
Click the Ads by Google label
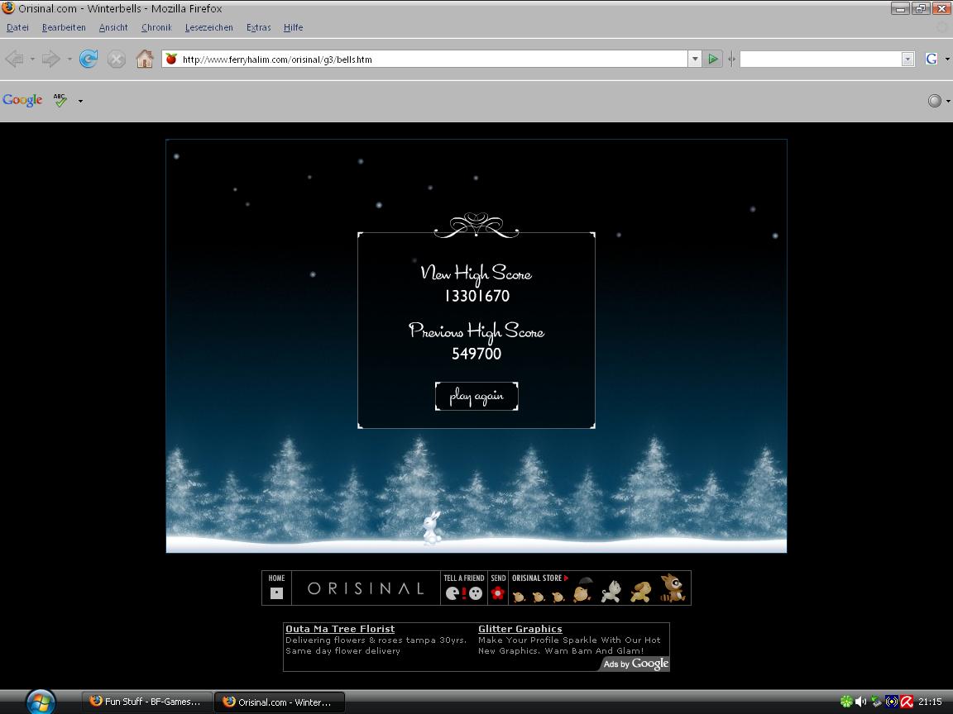click(x=635, y=664)
